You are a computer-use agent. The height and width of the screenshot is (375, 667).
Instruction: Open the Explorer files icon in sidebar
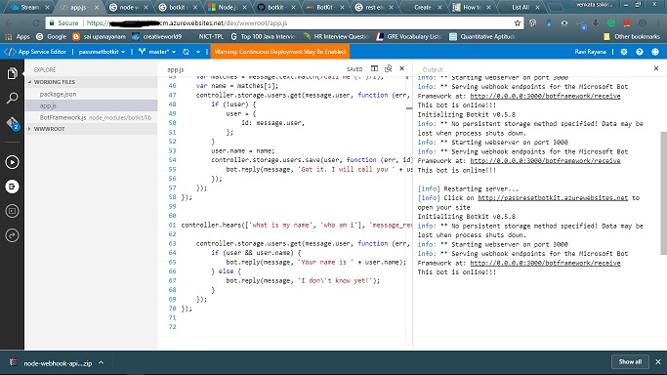(12, 73)
